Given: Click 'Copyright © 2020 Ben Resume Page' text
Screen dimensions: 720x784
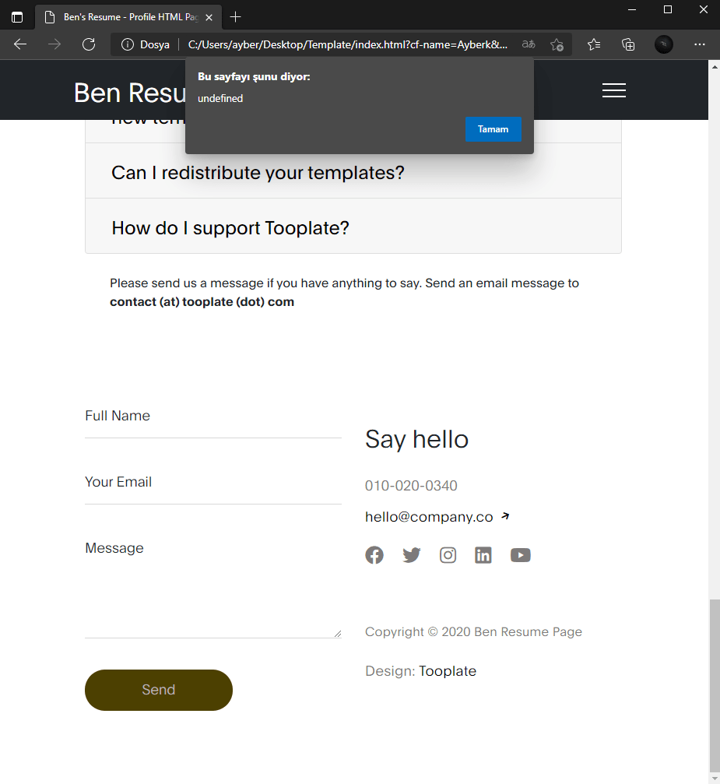Looking at the screenshot, I should [473, 632].
